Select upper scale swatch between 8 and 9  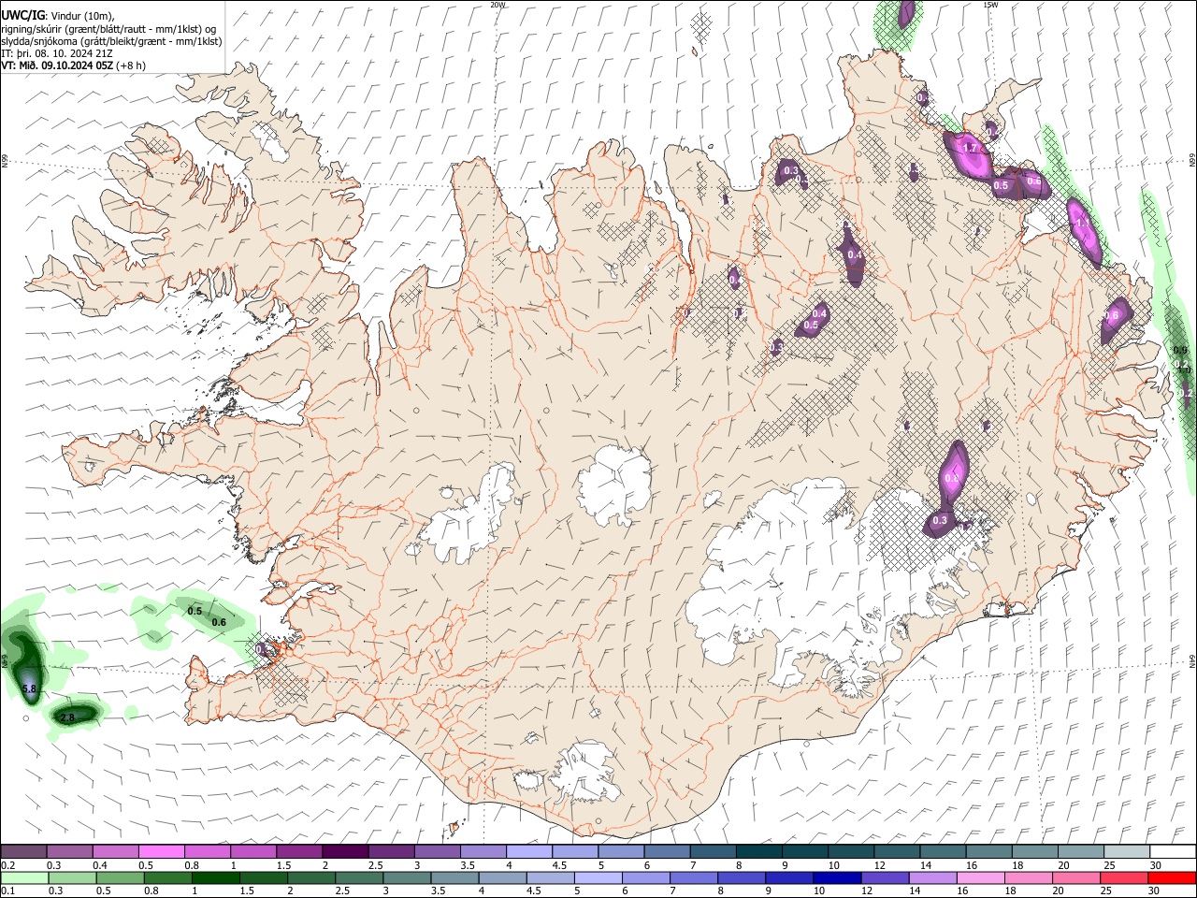pos(759,851)
